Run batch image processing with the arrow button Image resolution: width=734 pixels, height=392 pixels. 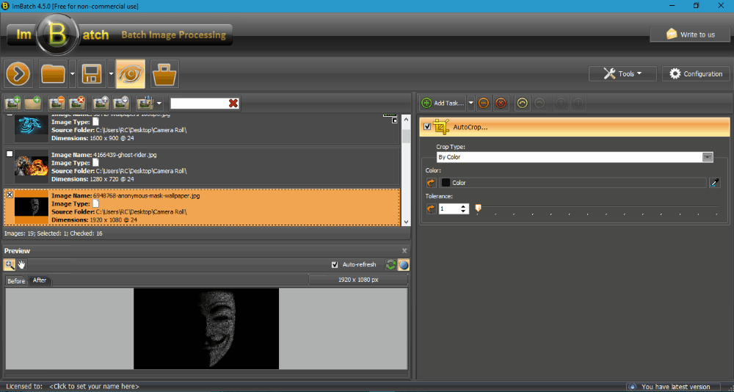tap(18, 74)
